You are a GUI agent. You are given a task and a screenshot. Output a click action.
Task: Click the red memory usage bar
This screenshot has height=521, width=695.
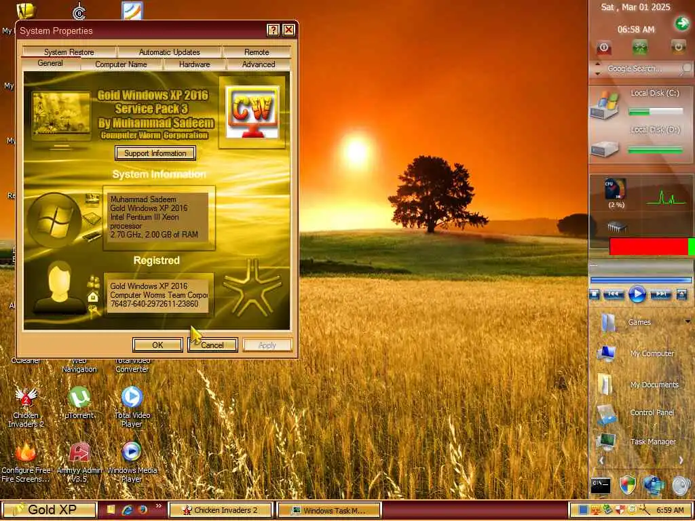pos(648,247)
